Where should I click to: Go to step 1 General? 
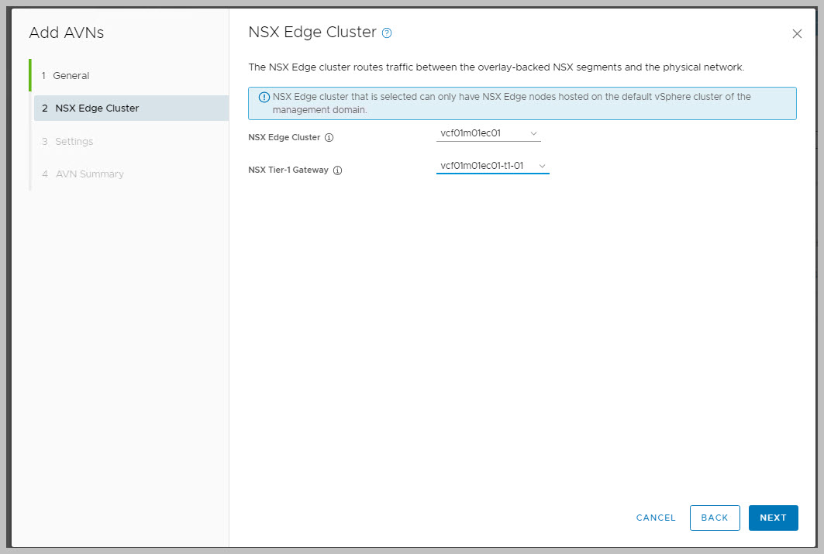(71, 76)
